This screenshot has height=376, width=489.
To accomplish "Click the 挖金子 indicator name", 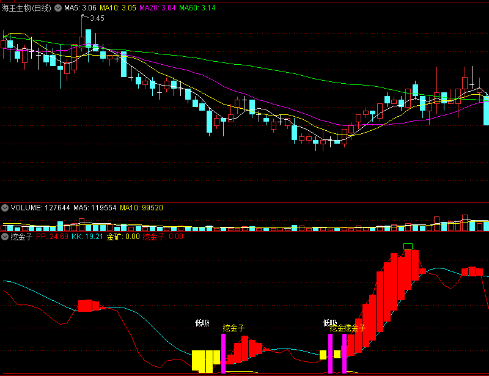I will (21, 237).
